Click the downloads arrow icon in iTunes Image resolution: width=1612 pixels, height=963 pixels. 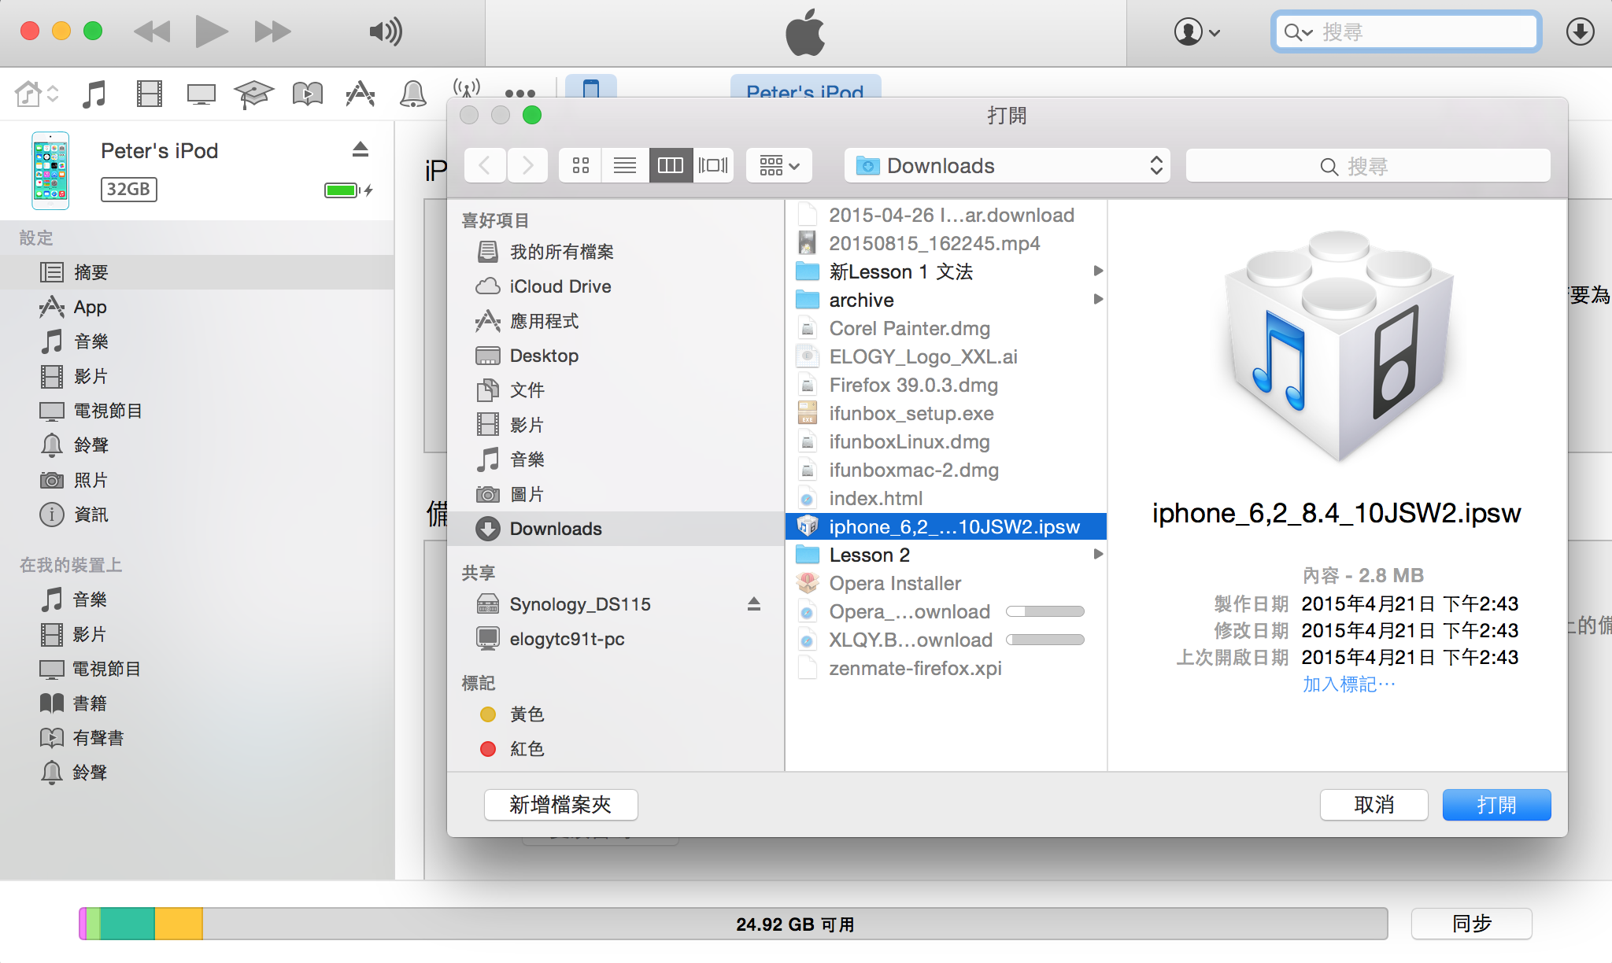pyautogui.click(x=1580, y=31)
